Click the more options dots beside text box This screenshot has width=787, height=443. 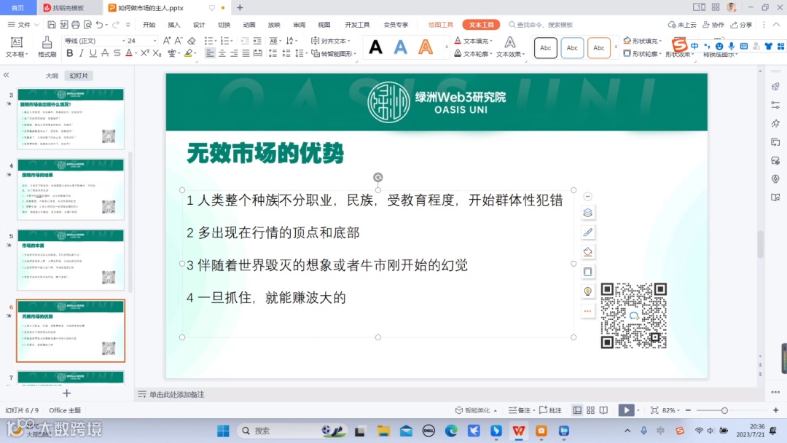[x=588, y=311]
